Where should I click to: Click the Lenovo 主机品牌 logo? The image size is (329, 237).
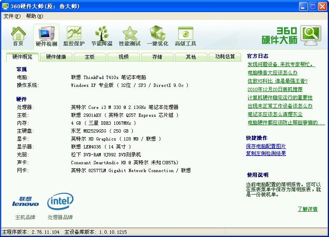tap(25, 201)
